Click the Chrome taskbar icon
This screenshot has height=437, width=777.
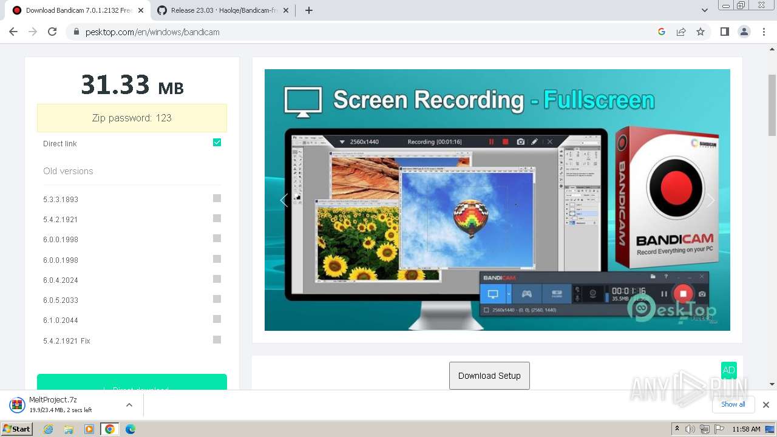click(x=110, y=429)
